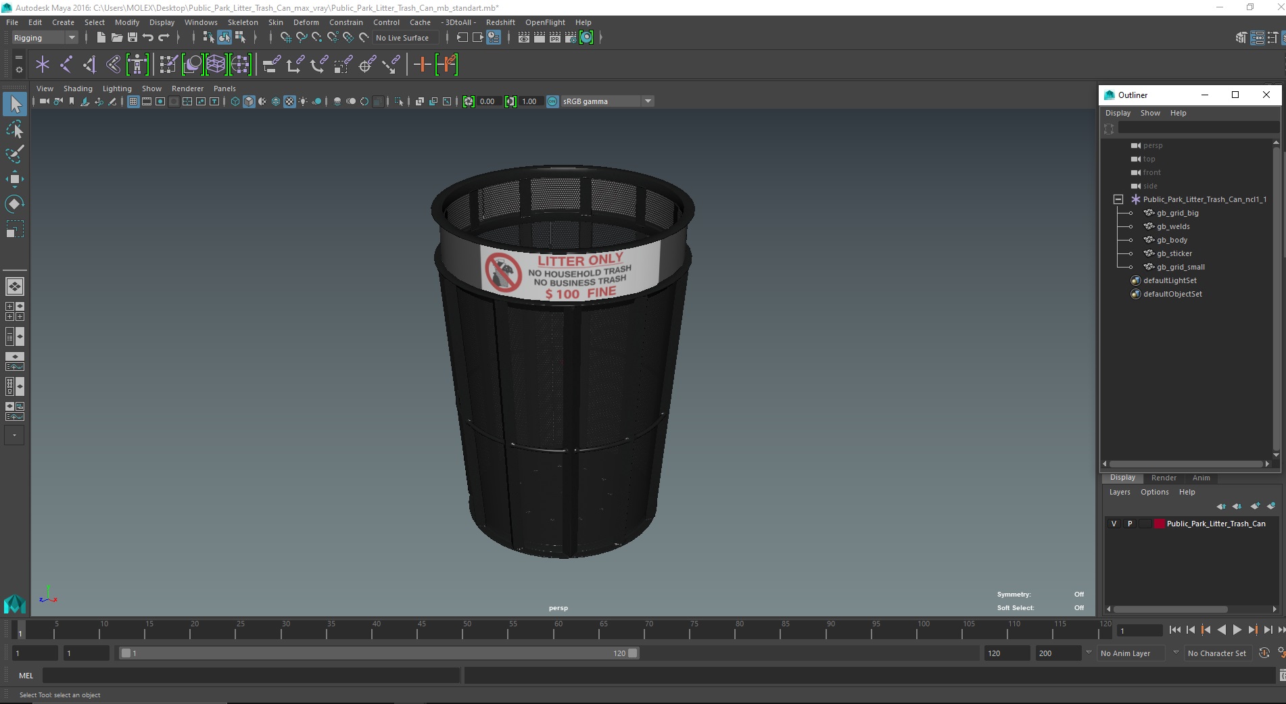Click the MEL script language button
The height and width of the screenshot is (704, 1286).
click(26, 676)
